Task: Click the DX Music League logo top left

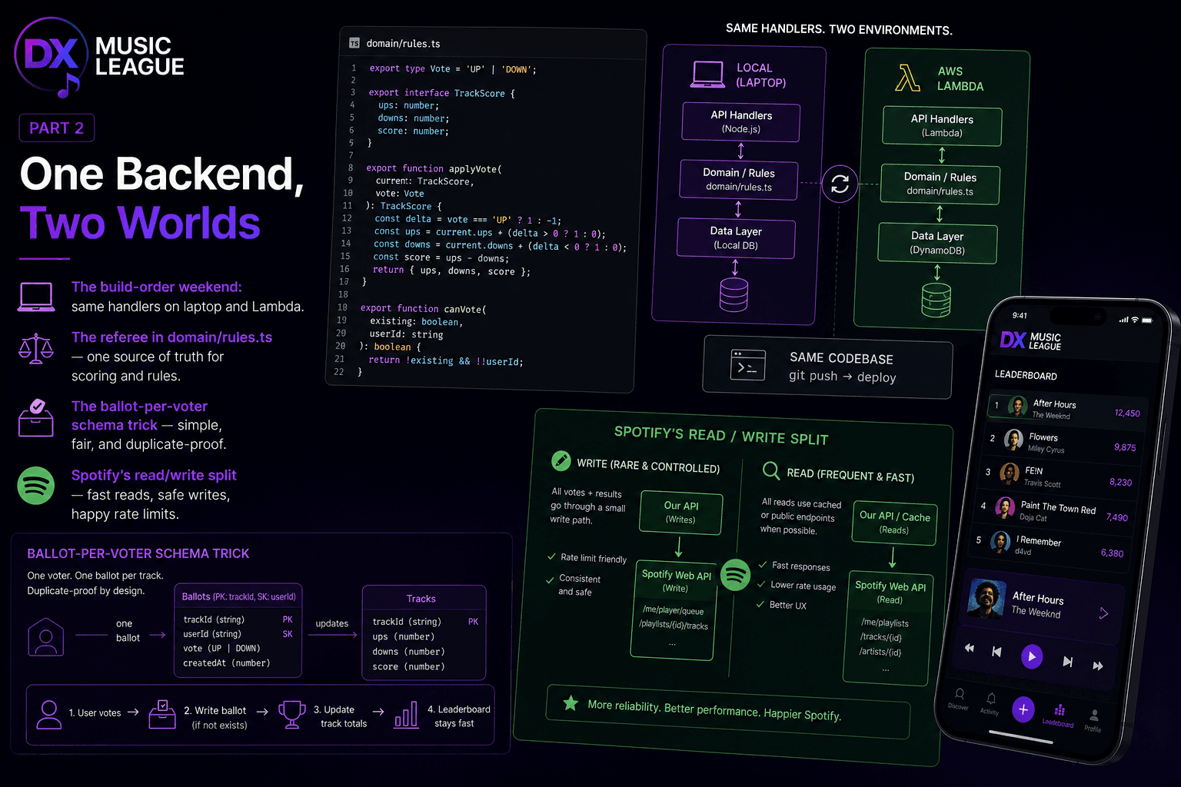Action: (100, 58)
